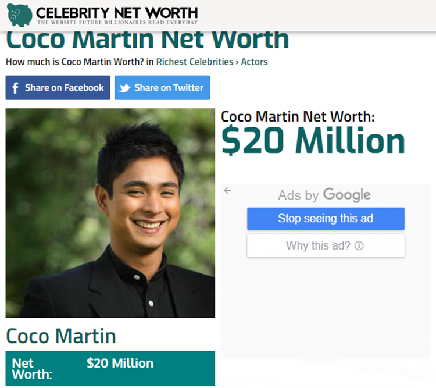436x388 pixels.
Task: Share on Twitter button
Action: tap(162, 88)
